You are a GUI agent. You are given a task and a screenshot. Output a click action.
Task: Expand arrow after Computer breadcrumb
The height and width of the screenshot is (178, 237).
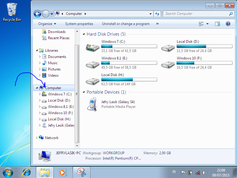[85, 14]
